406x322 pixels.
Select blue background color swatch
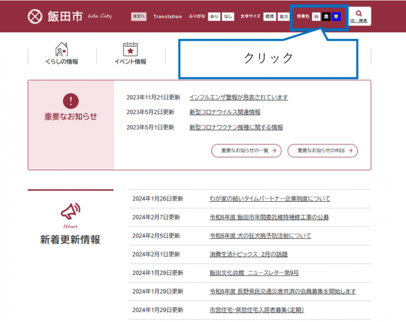tap(336, 16)
